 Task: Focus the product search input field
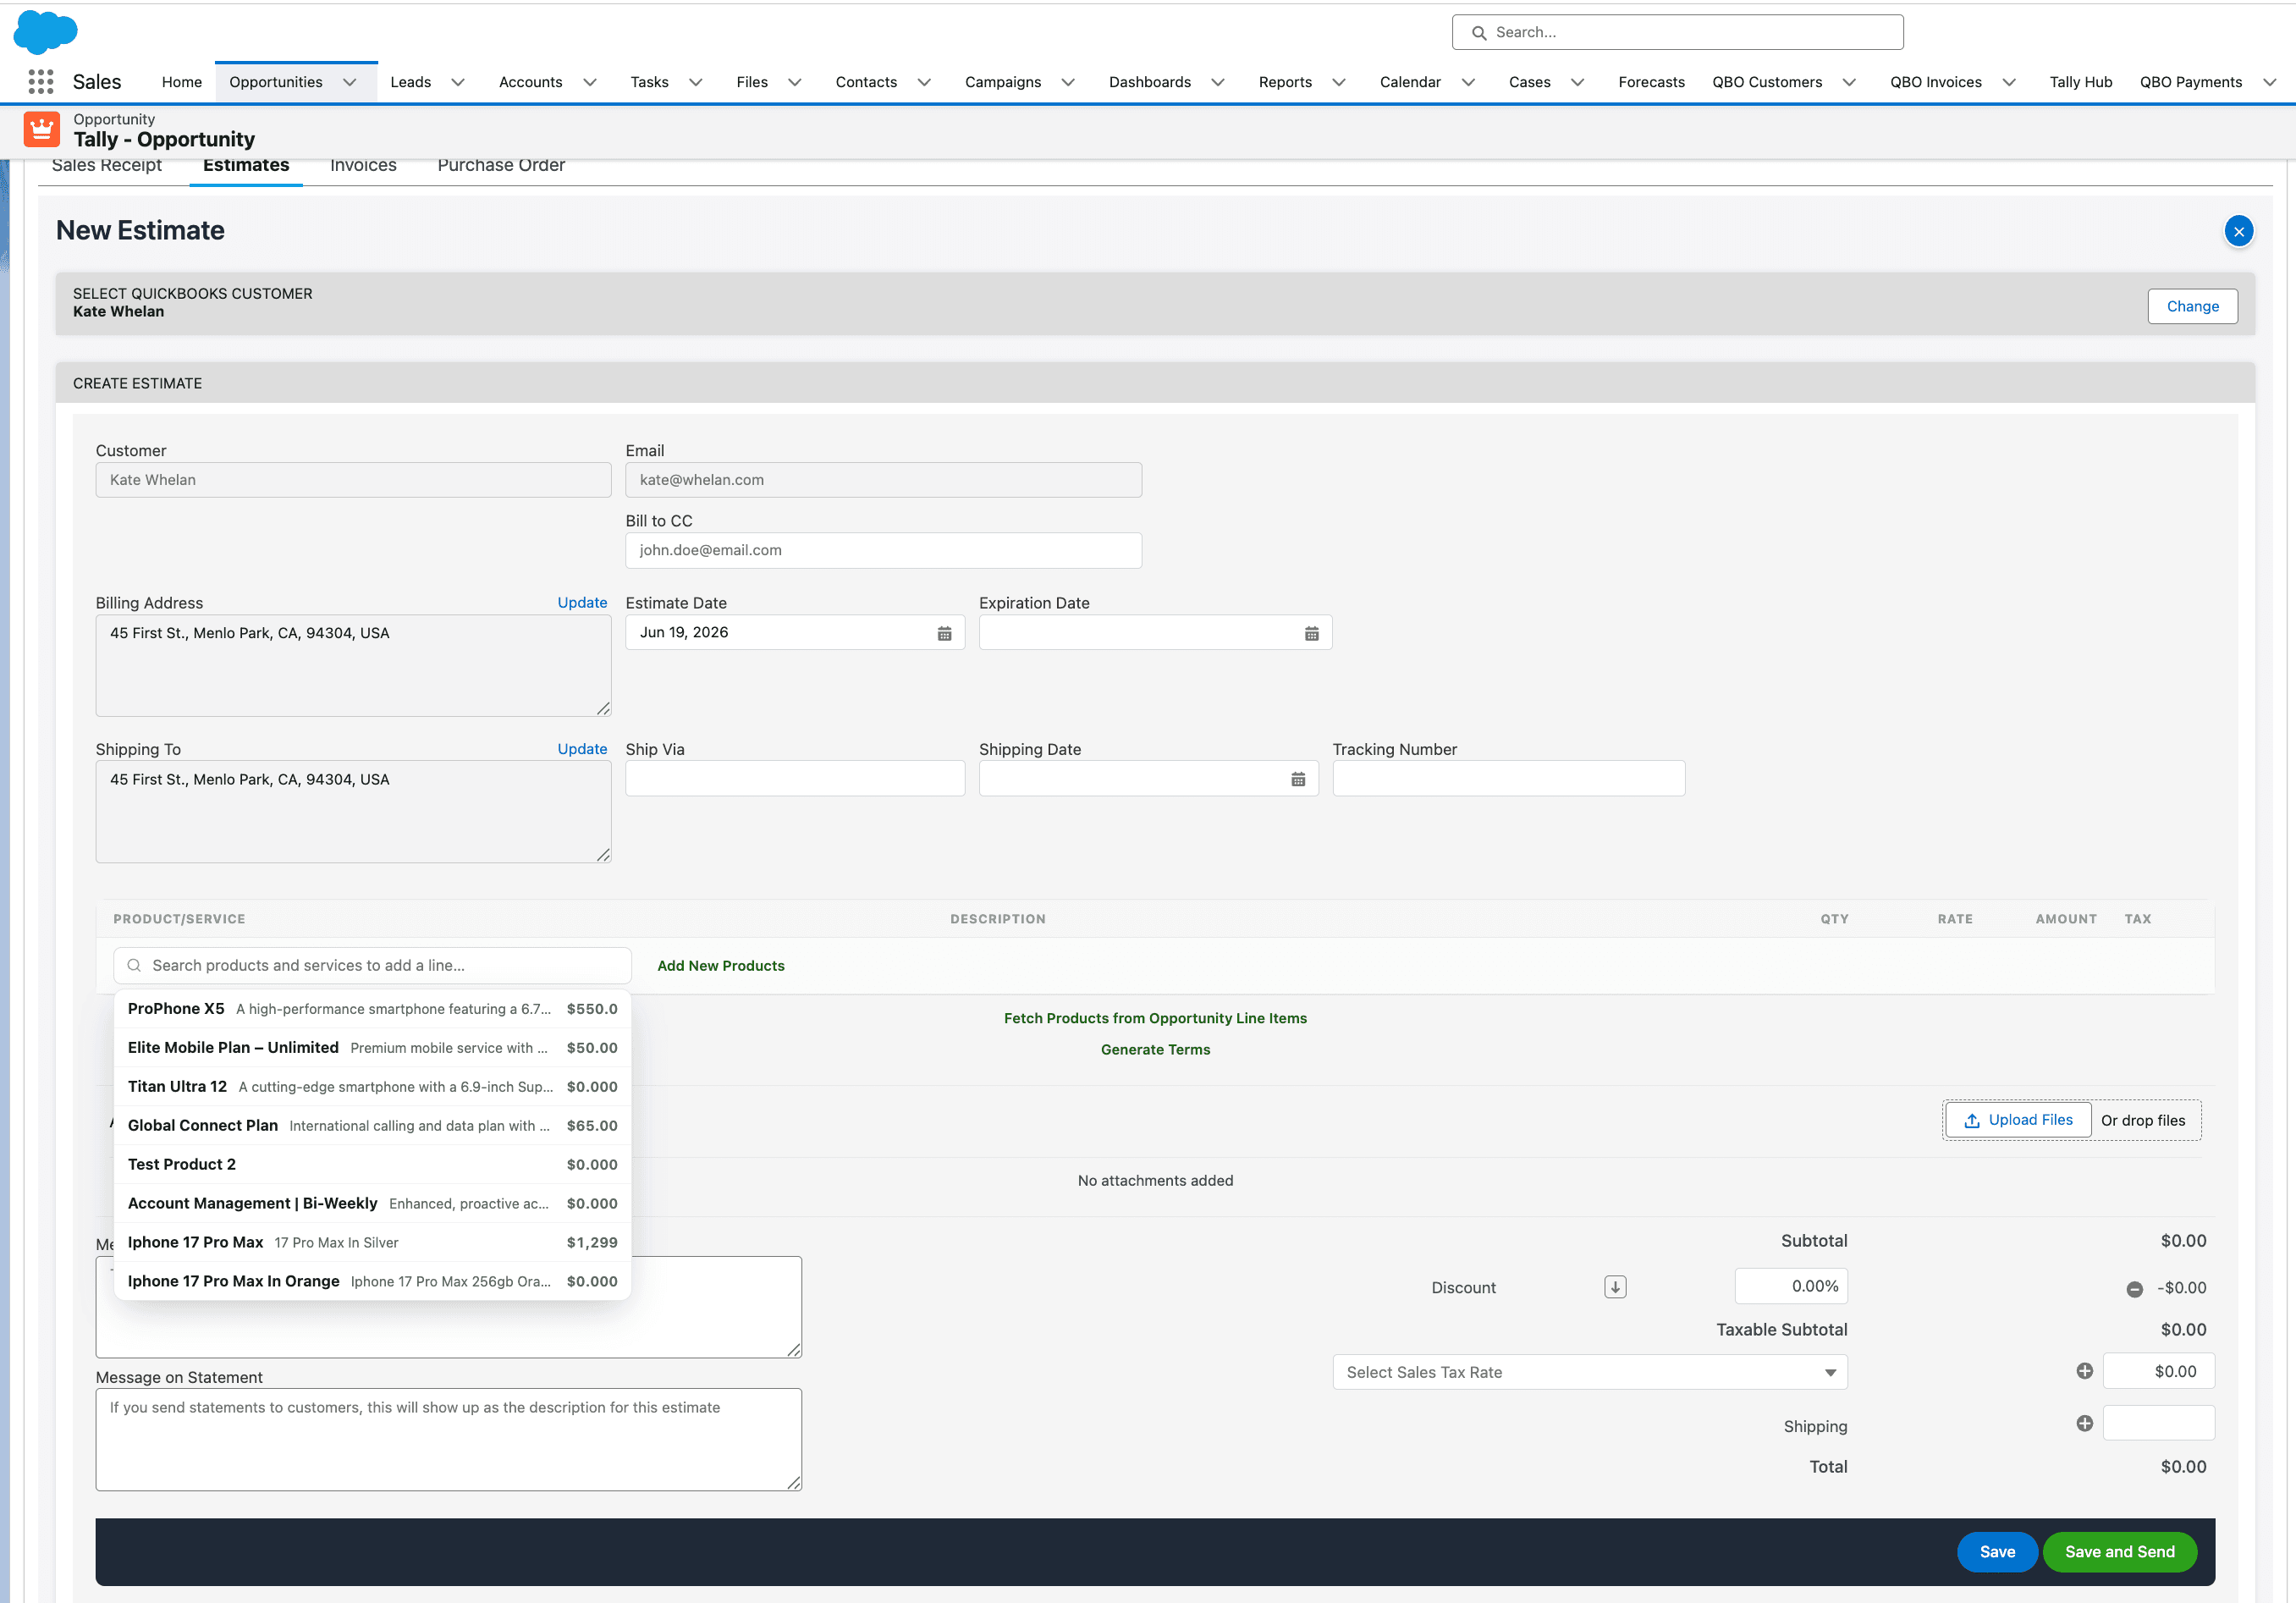pyautogui.click(x=372, y=965)
